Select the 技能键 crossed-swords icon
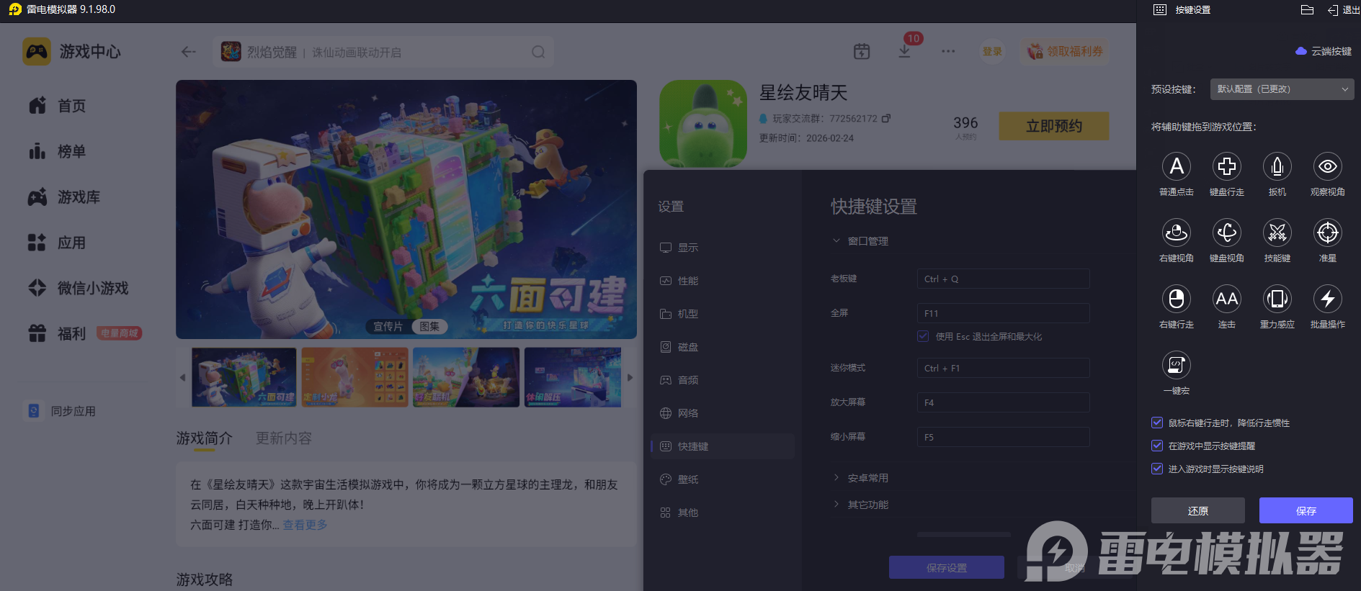The image size is (1361, 591). point(1277,233)
